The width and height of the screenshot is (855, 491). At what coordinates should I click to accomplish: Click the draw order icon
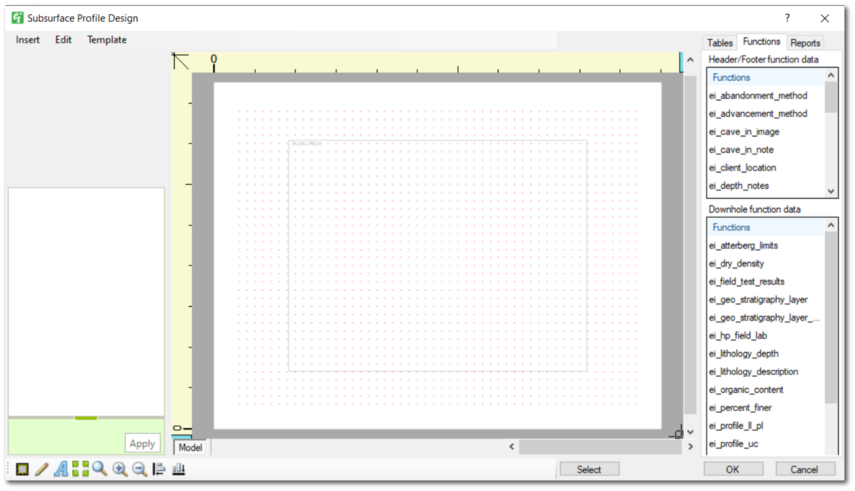tap(158, 469)
